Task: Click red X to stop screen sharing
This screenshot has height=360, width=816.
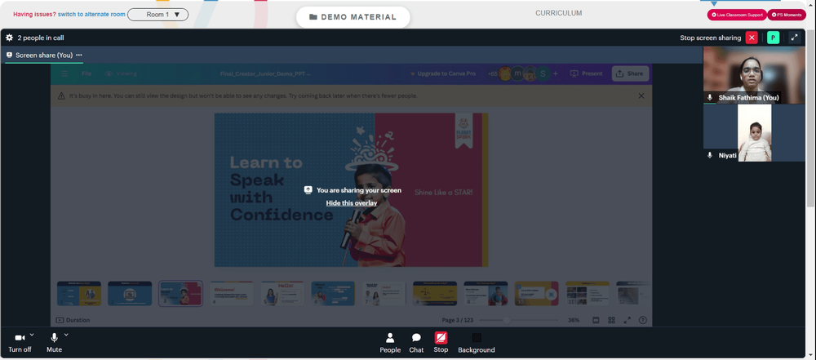Action: pyautogui.click(x=752, y=38)
